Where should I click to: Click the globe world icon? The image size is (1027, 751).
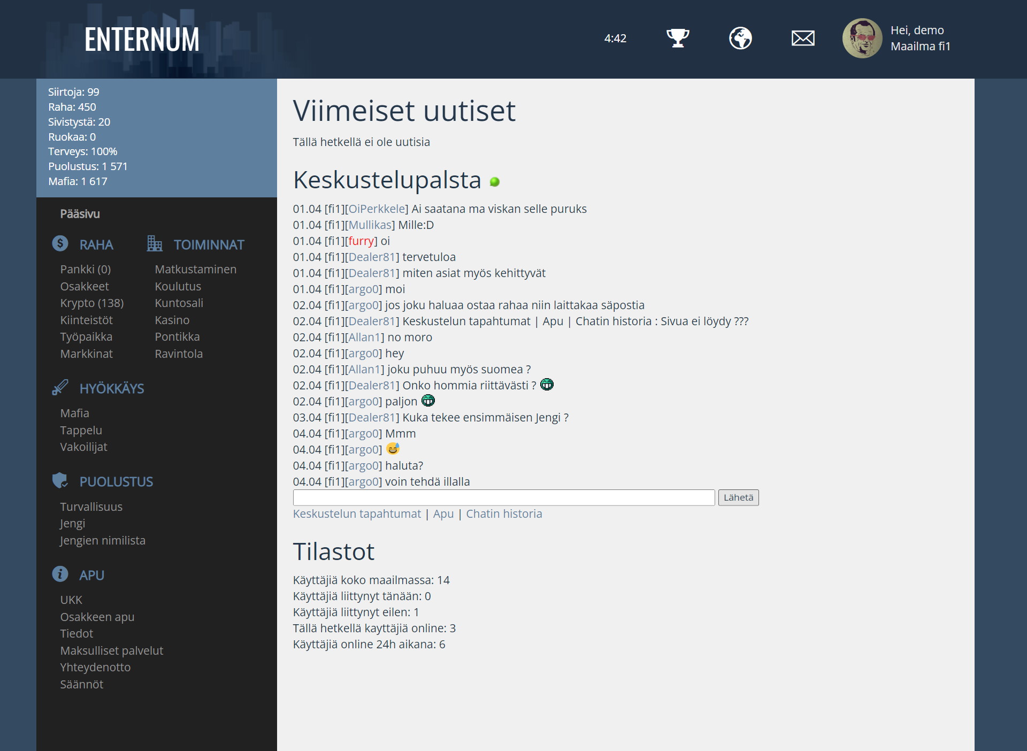pos(740,38)
